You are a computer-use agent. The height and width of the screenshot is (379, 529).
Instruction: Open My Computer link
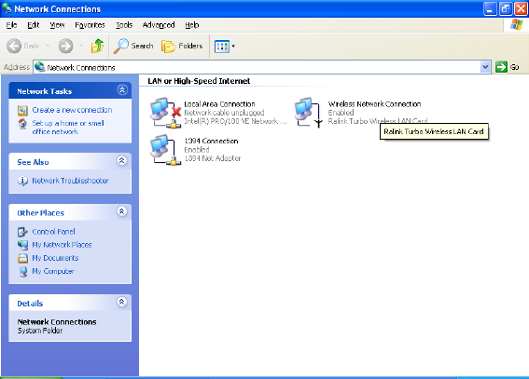point(53,271)
